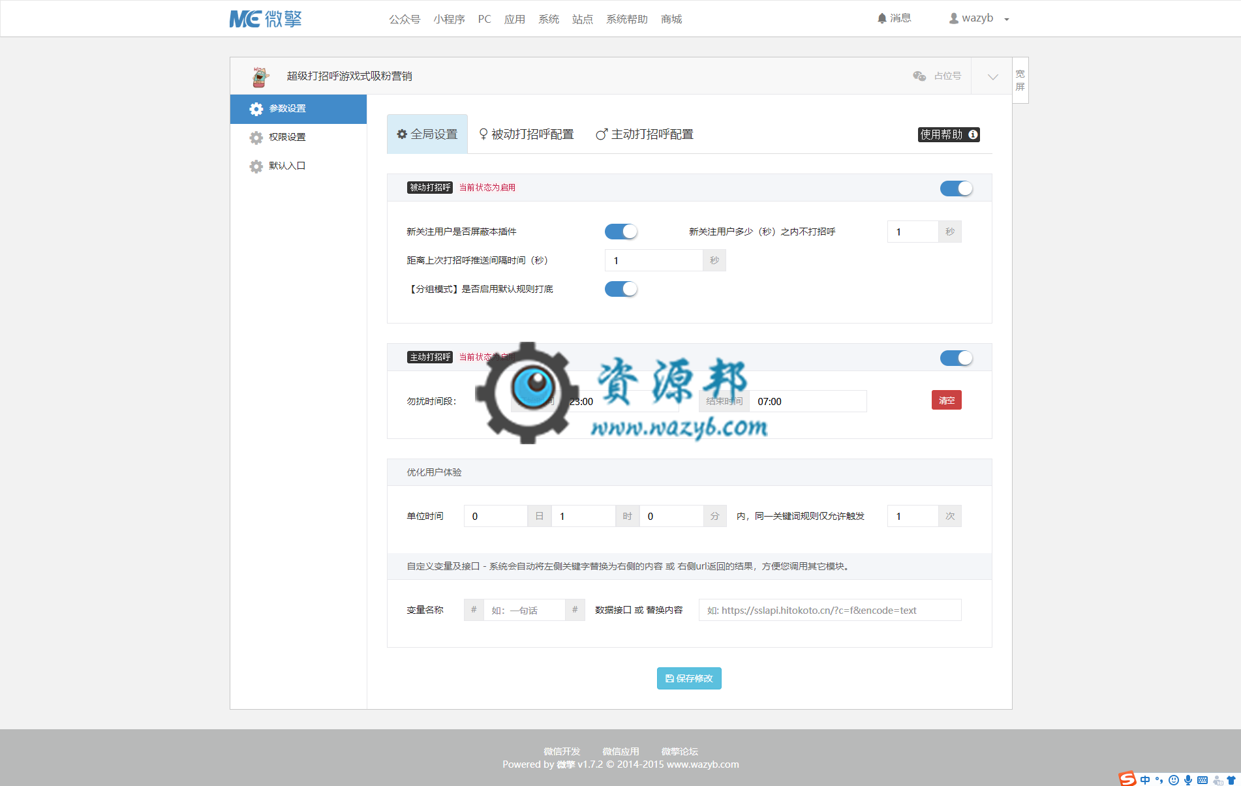This screenshot has width=1241, height=786.
Task: Open the 小程序 menu
Action: [x=449, y=19]
